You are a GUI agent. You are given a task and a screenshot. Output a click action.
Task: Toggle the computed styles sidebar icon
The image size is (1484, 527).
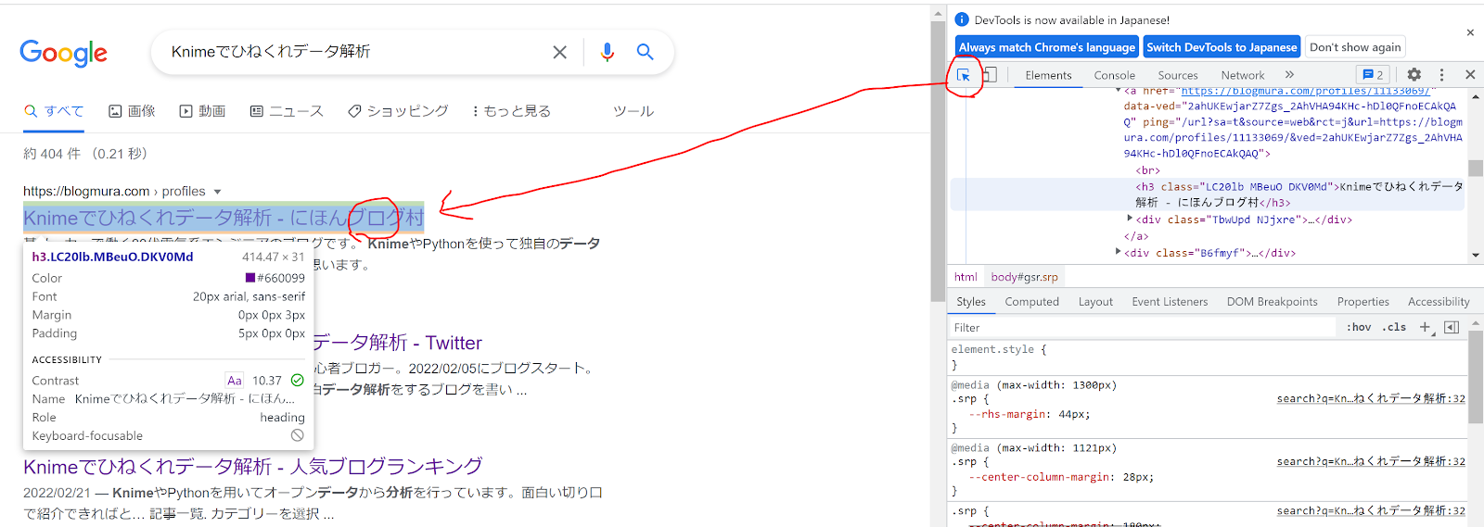[x=1452, y=328]
